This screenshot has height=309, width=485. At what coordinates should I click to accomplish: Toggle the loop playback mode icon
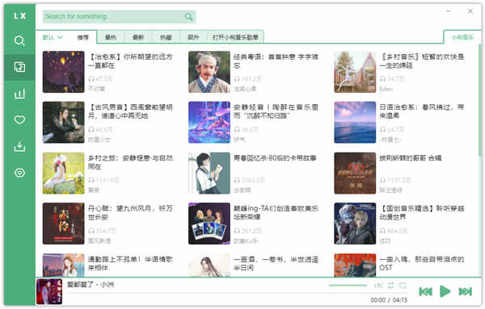pyautogui.click(x=391, y=286)
